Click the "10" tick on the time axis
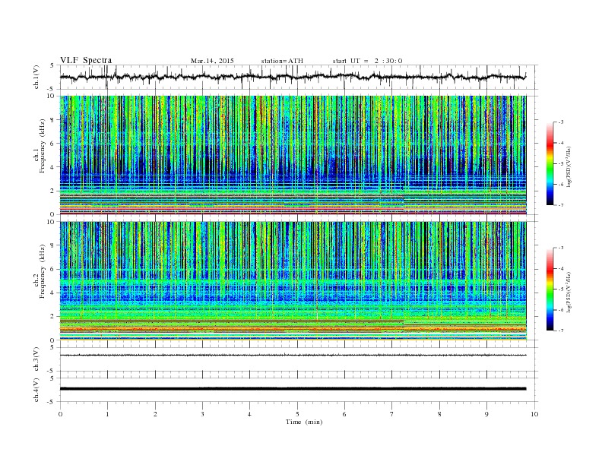The width and height of the screenshot is (602, 465). pos(534,414)
